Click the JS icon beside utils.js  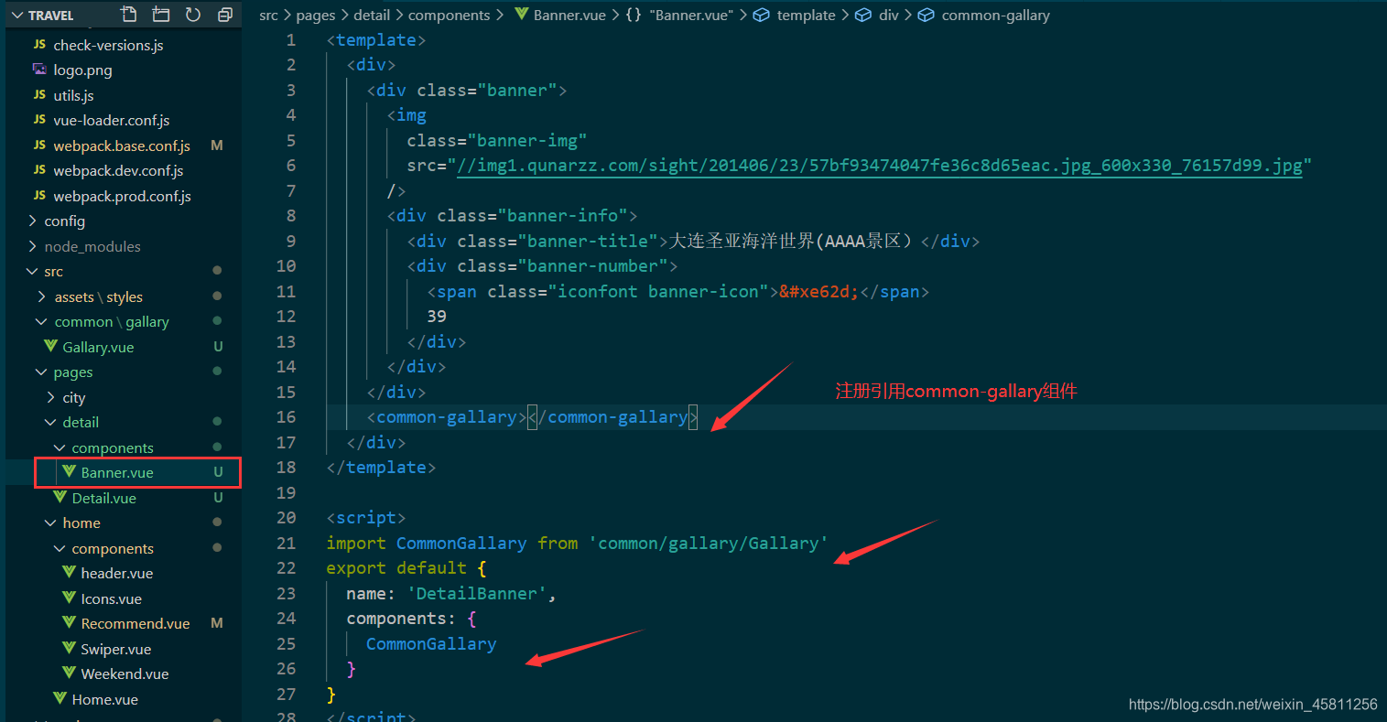[x=39, y=95]
